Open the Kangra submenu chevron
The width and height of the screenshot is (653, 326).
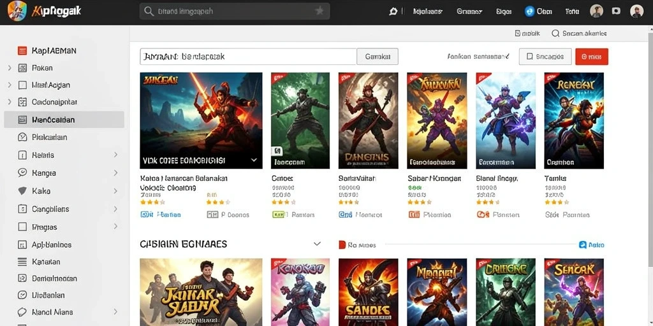[115, 173]
